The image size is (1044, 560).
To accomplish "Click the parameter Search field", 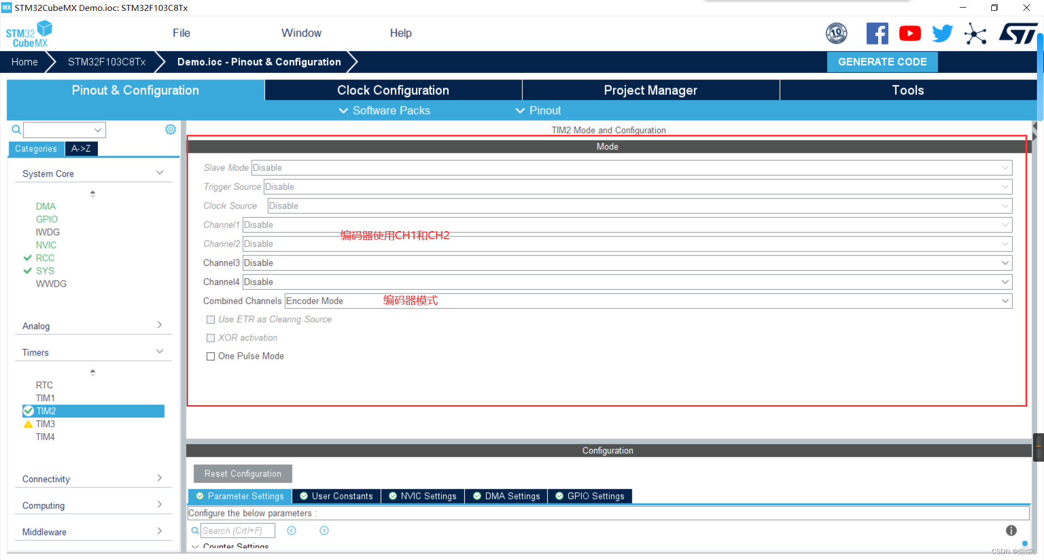I will 238,531.
